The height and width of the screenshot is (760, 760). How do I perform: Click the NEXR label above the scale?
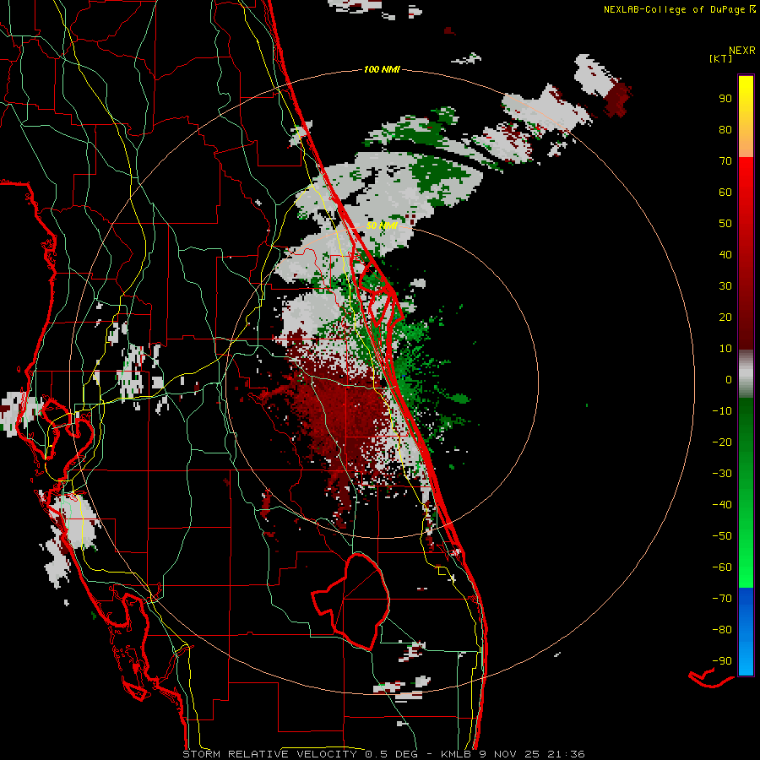tap(741, 51)
